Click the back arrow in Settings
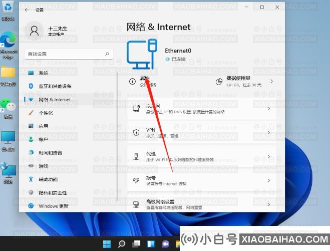Viewport: 330px width, 251px height. point(27,10)
